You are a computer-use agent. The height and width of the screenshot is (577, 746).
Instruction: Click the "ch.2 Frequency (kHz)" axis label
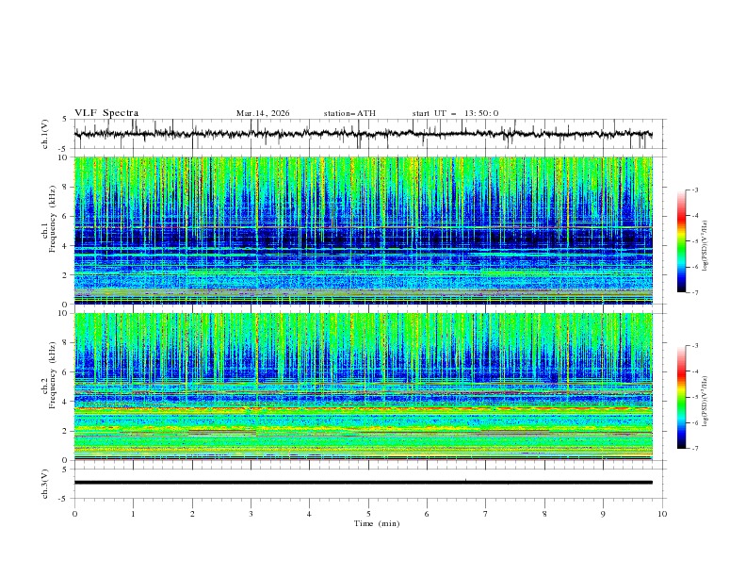coord(49,375)
